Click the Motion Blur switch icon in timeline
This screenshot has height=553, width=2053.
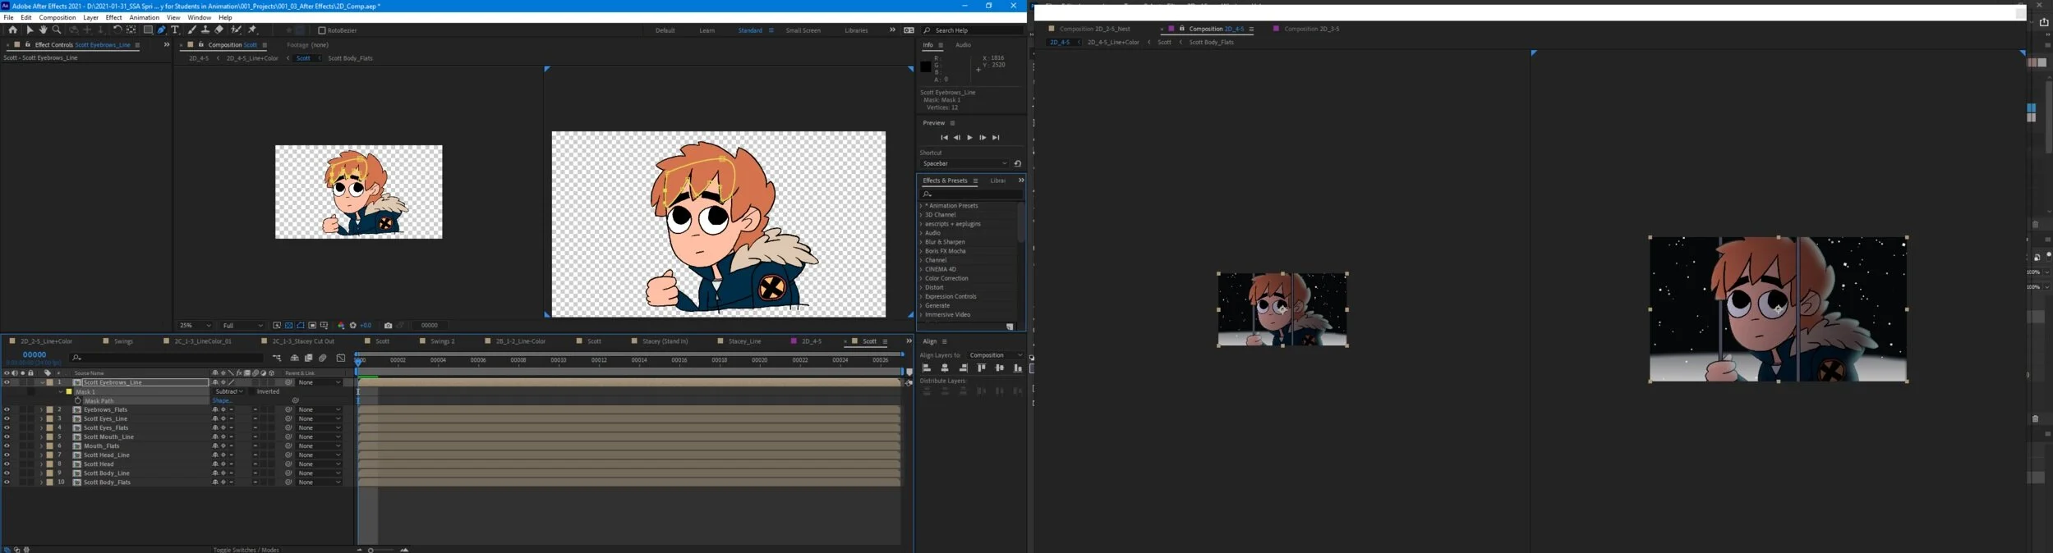point(323,358)
